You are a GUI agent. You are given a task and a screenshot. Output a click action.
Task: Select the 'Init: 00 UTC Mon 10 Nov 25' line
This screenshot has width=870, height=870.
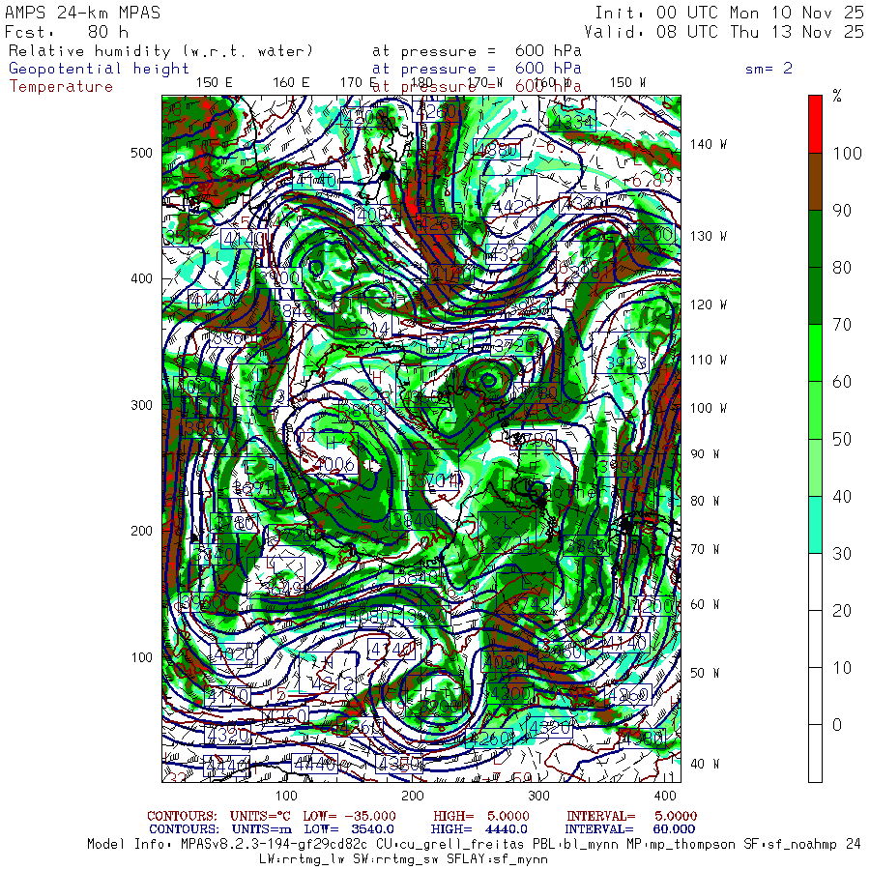[729, 13]
